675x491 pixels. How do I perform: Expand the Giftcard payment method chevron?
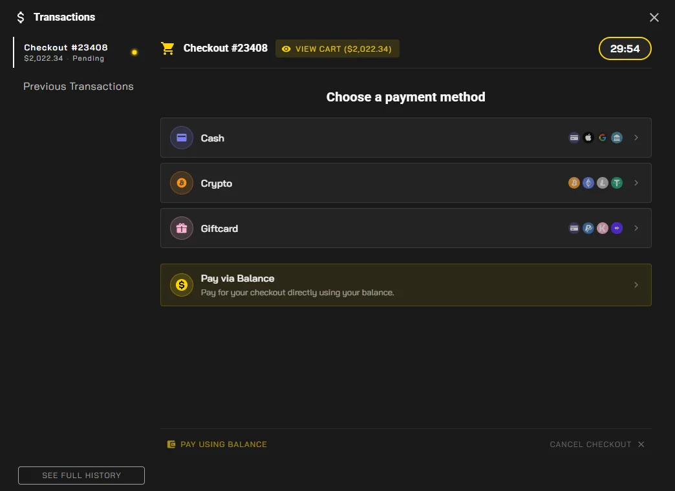coord(636,228)
